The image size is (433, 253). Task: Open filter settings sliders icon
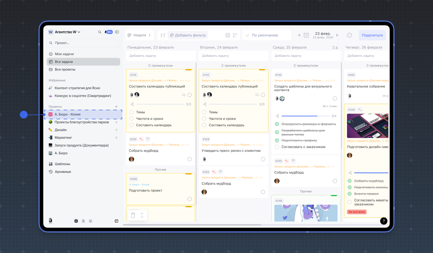coord(163,35)
